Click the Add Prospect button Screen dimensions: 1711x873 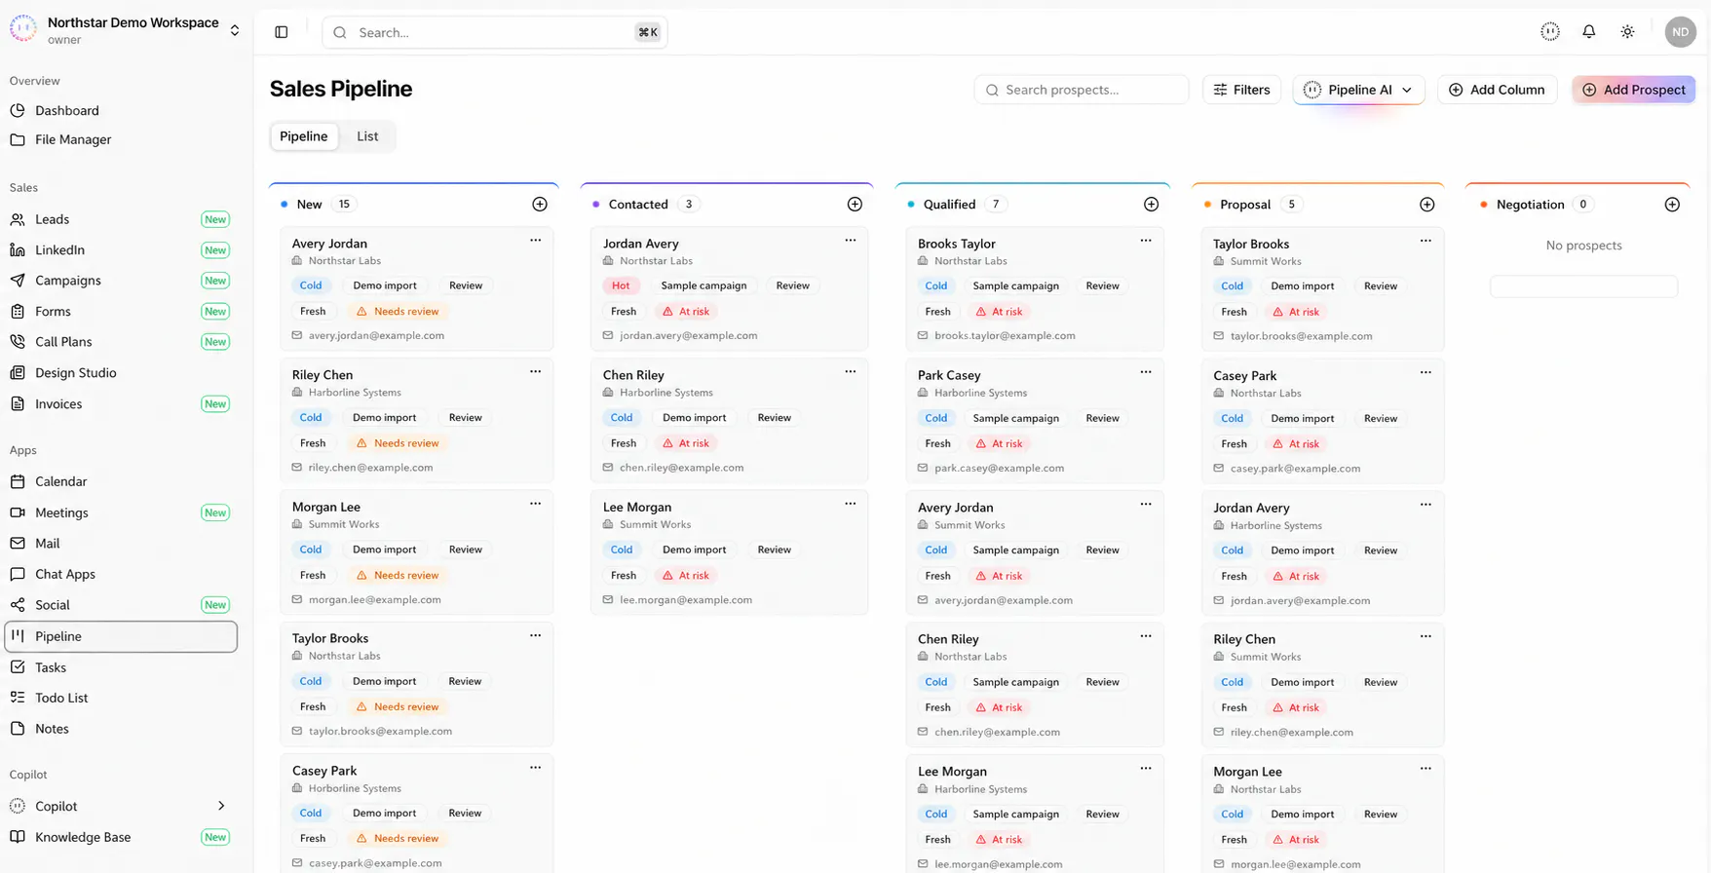tap(1634, 90)
